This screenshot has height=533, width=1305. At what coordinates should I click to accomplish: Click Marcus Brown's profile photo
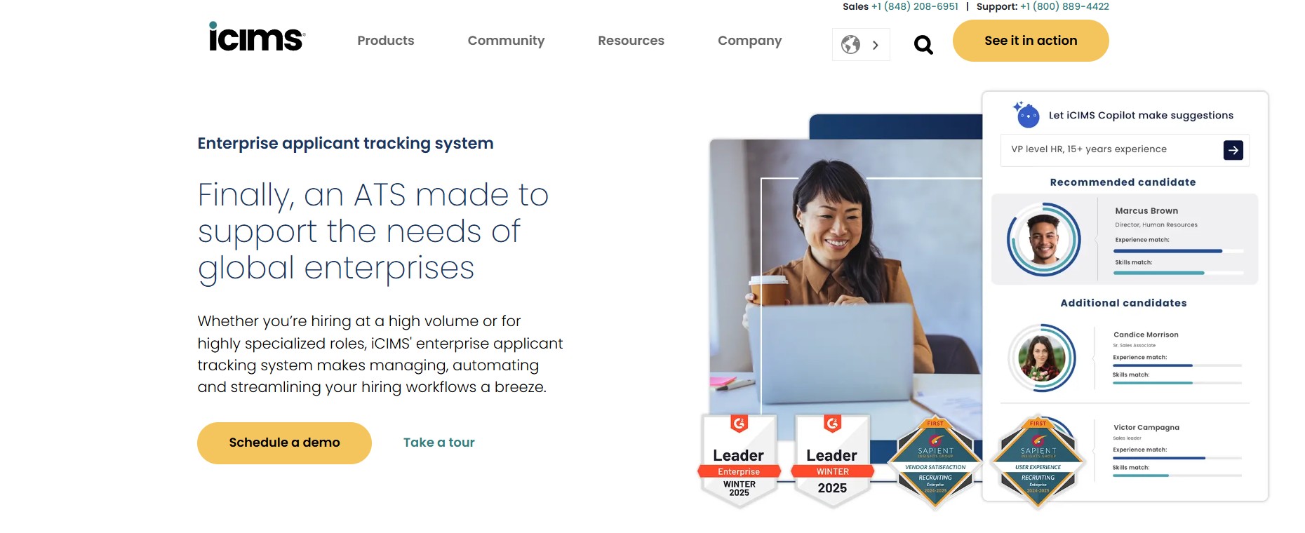pyautogui.click(x=1043, y=239)
